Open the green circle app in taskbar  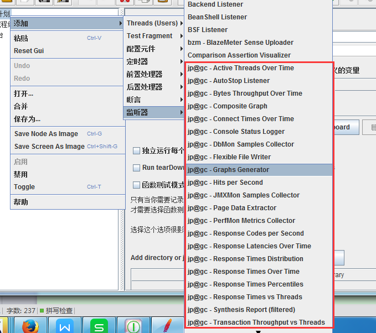pos(133,325)
